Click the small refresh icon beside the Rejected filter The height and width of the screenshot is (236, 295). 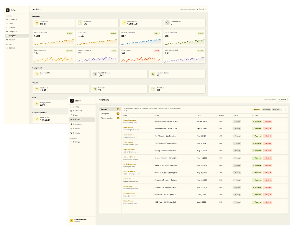point(283,109)
